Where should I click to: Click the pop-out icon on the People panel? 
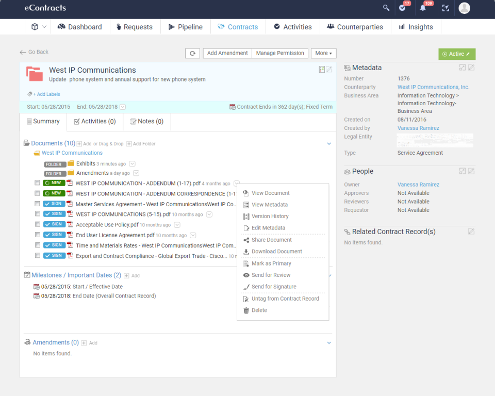(x=461, y=171)
